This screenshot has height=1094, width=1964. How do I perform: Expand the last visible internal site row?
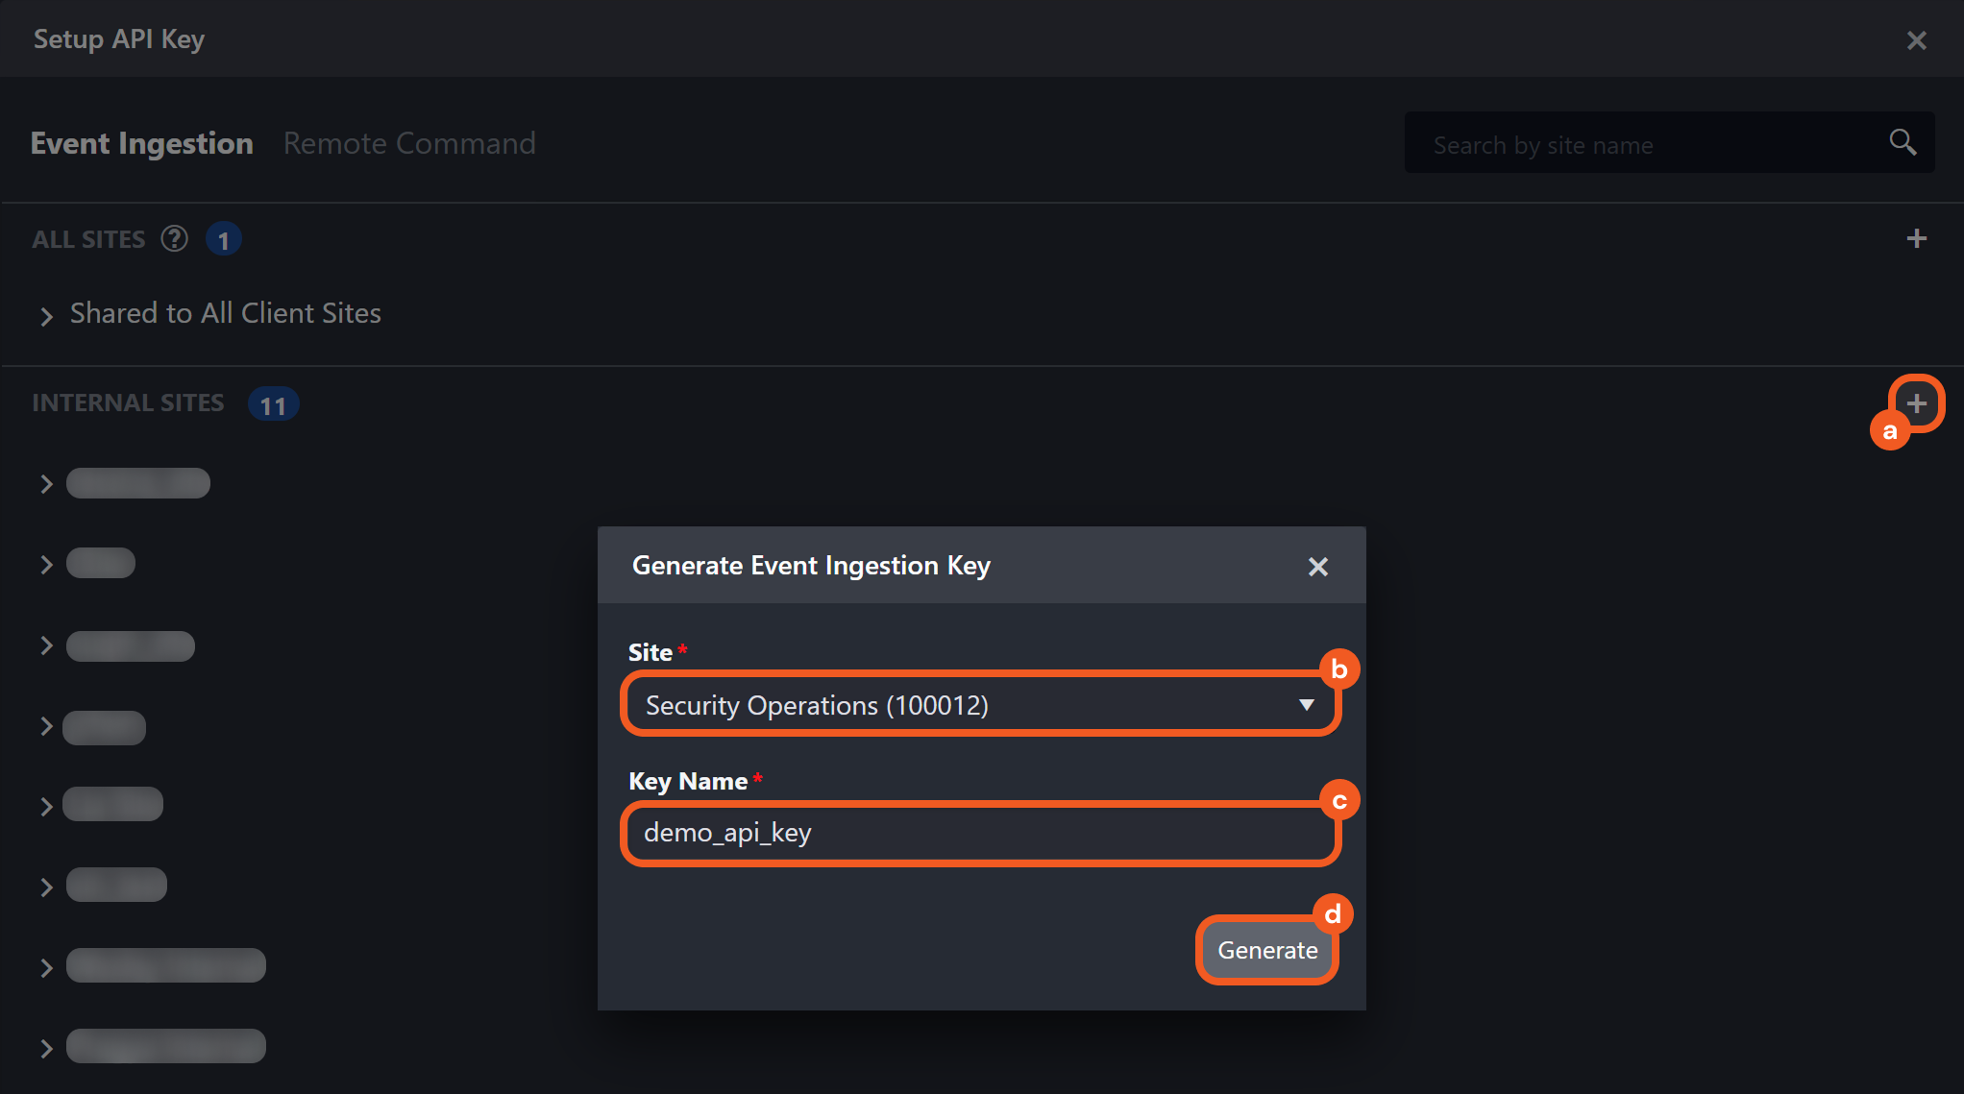(x=46, y=1048)
